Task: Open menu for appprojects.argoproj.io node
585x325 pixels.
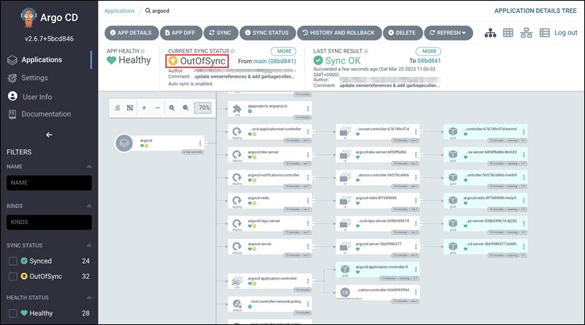Action: tap(308, 109)
